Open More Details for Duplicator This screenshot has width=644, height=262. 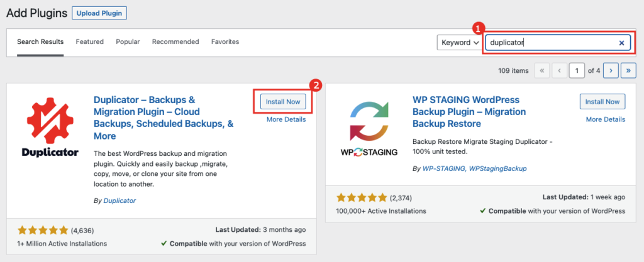tap(286, 119)
